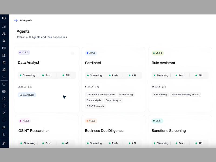
Task: Open the document file icon in the sidebar
Action: point(4,99)
